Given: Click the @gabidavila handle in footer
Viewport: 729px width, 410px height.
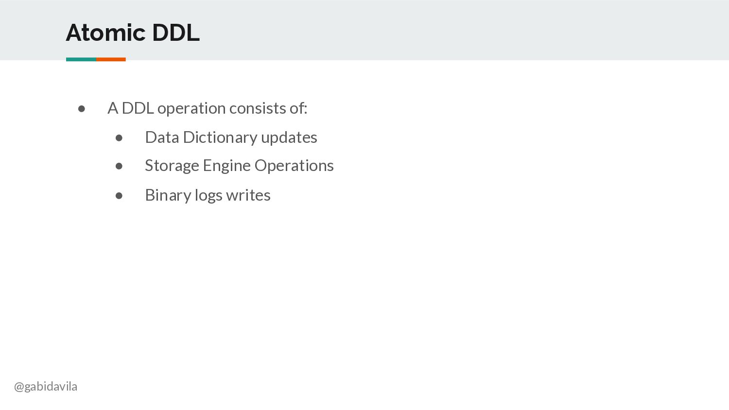Looking at the screenshot, I should tap(46, 387).
